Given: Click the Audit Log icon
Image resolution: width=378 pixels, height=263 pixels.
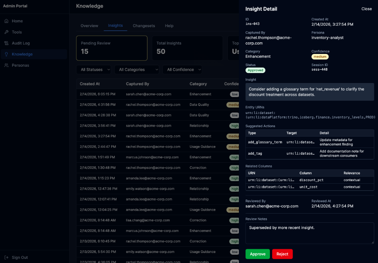Looking at the screenshot, I should pyautogui.click(x=6, y=43).
